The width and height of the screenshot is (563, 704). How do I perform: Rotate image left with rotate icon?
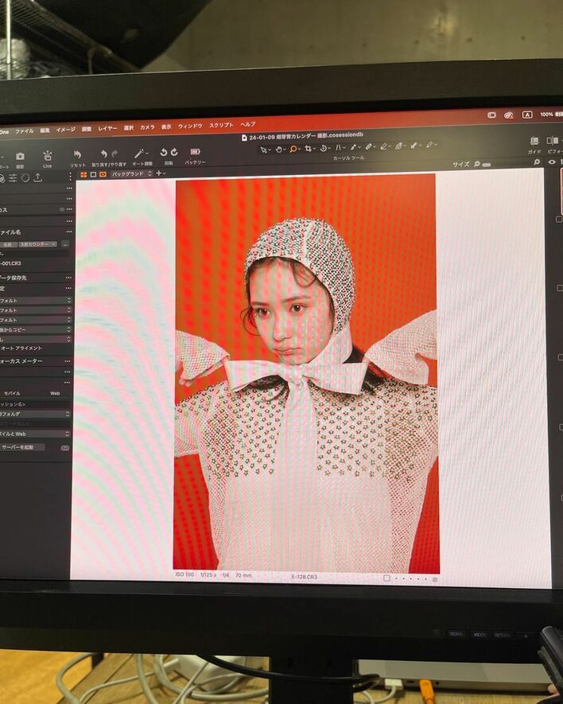click(x=164, y=153)
